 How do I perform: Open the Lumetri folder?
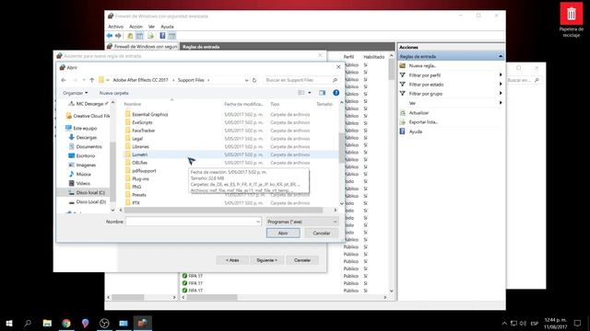point(139,154)
